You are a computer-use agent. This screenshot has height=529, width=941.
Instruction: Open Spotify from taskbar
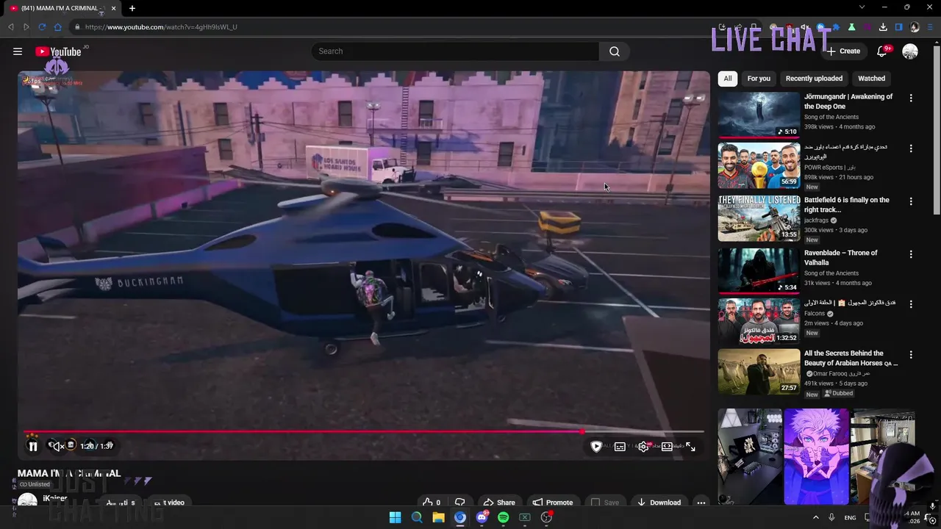point(503,517)
